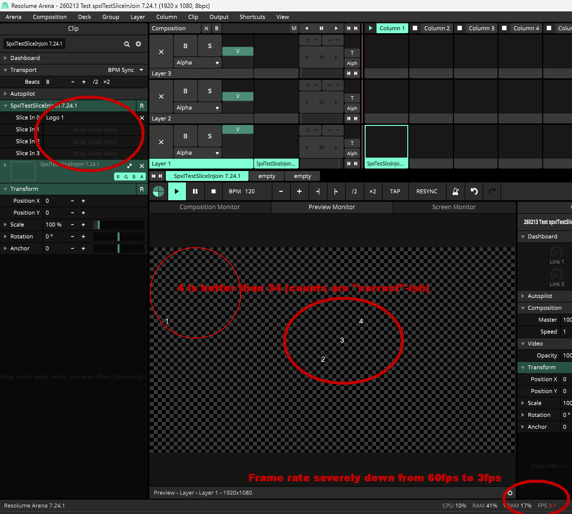Open the Layer 1 Alpha blend dropdown
Image resolution: width=572 pixels, height=514 pixels.
tap(197, 153)
